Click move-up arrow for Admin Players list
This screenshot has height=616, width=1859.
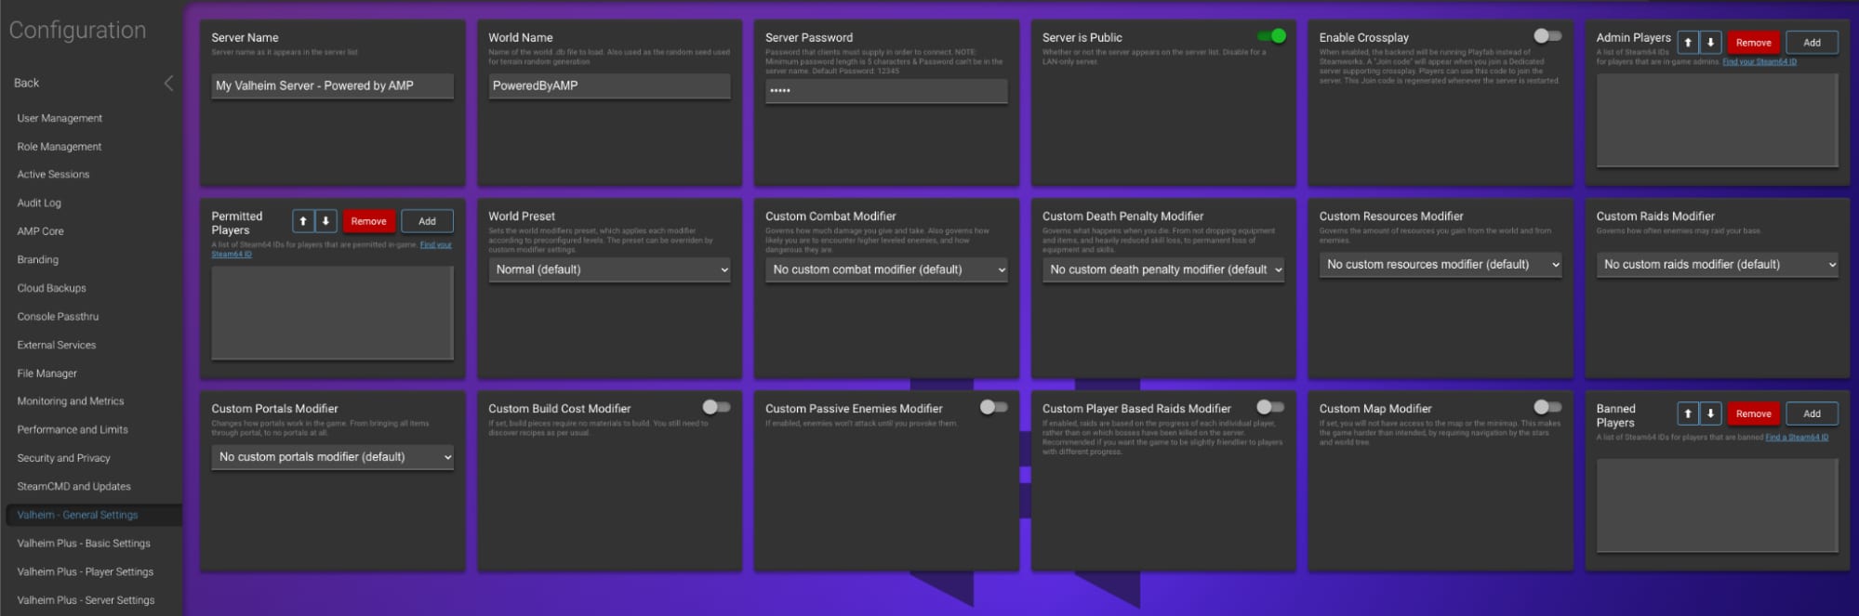click(x=1687, y=43)
